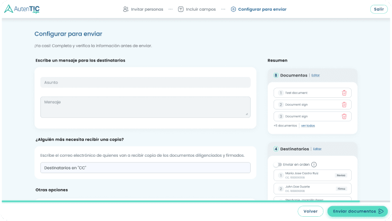392x221 pixels.
Task: Toggle the Enviar en orden switch
Action: tap(277, 165)
